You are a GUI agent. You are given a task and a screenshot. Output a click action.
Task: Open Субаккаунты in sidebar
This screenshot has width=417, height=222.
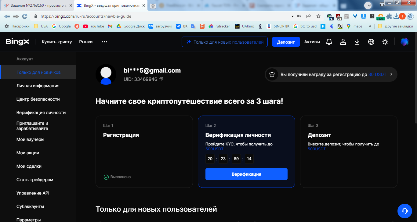pos(38,206)
